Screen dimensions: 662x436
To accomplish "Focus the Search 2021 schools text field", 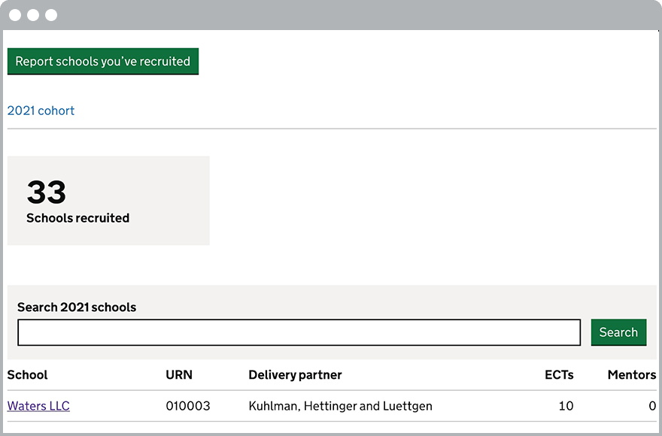I will coord(299,332).
